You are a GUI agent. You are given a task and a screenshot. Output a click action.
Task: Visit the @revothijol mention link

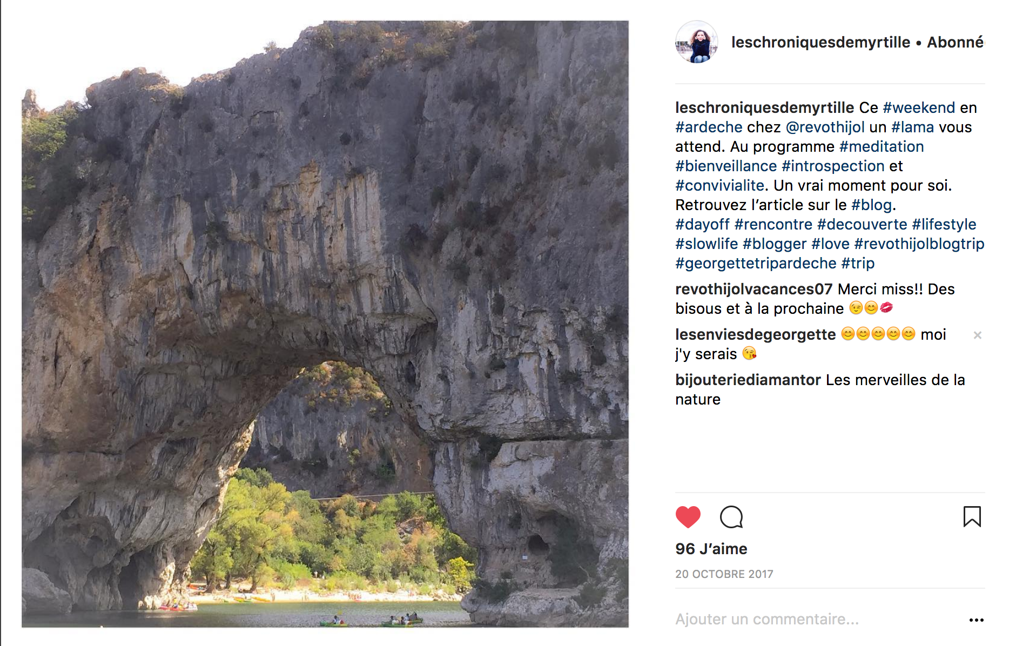tap(825, 127)
